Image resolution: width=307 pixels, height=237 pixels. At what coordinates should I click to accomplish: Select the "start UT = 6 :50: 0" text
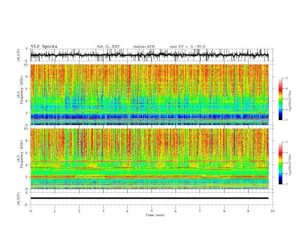point(187,46)
